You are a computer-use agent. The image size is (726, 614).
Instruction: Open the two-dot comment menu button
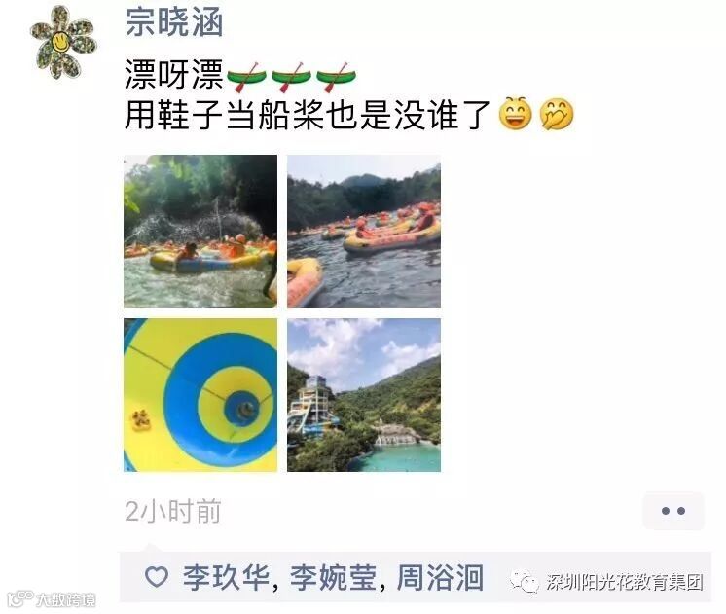(673, 511)
